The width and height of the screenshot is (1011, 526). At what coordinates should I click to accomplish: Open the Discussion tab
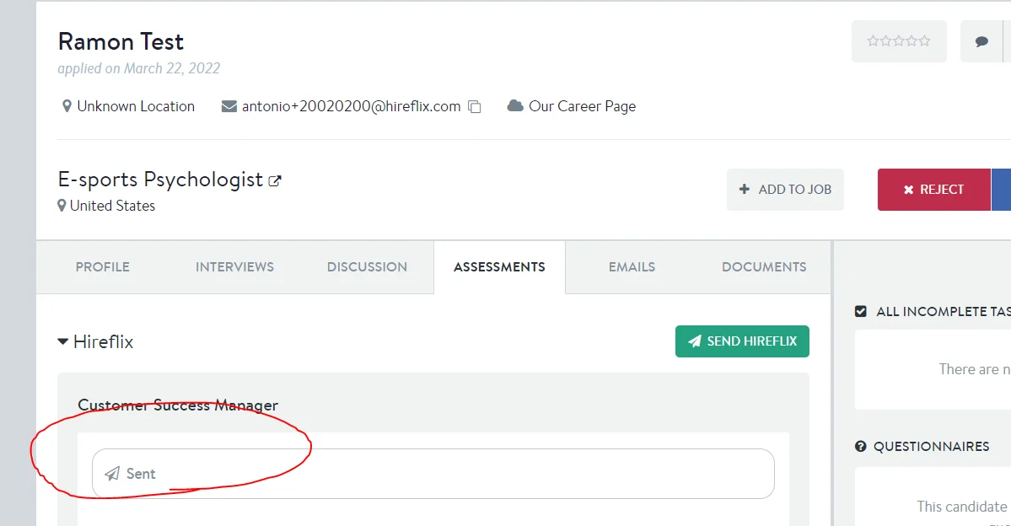click(x=367, y=267)
